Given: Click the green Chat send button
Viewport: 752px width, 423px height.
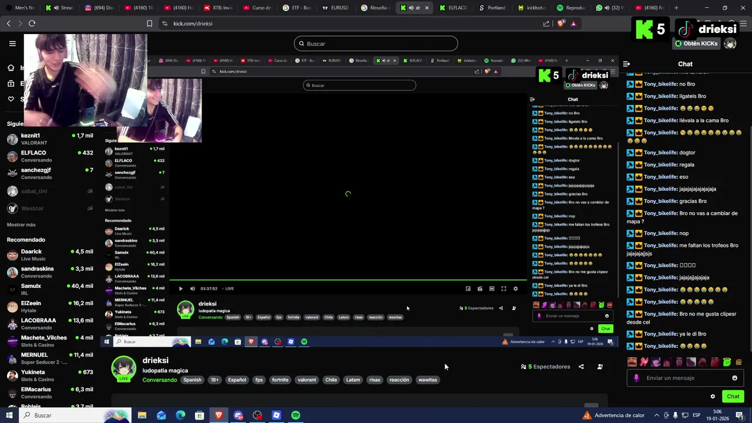Looking at the screenshot, I should tap(733, 397).
